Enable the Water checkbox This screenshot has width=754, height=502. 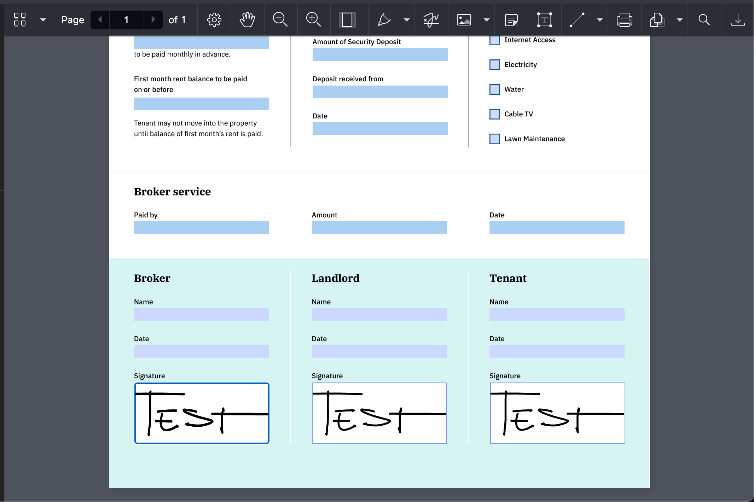coord(494,89)
